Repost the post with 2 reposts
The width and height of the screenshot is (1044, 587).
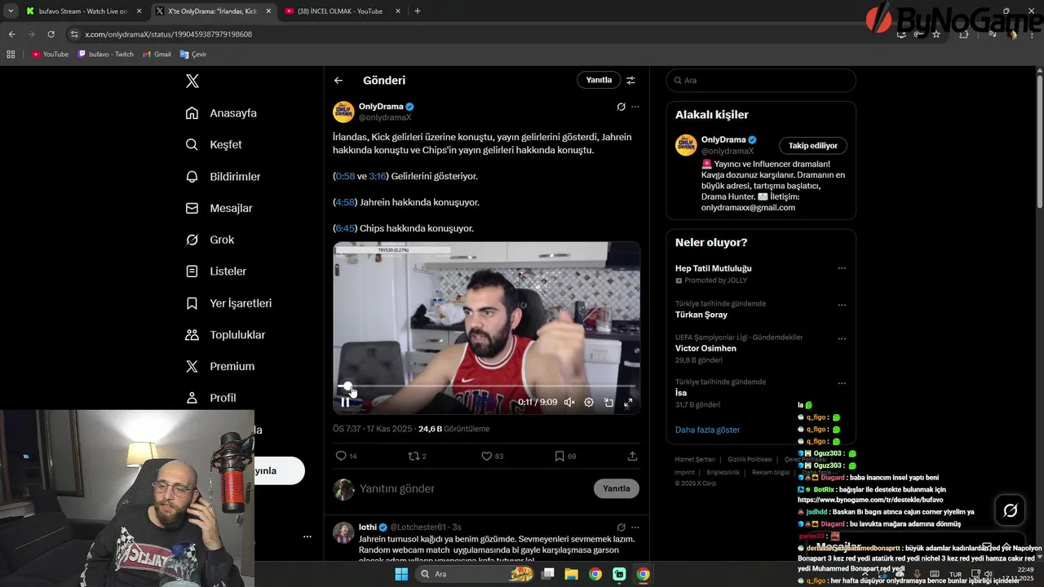point(417,456)
